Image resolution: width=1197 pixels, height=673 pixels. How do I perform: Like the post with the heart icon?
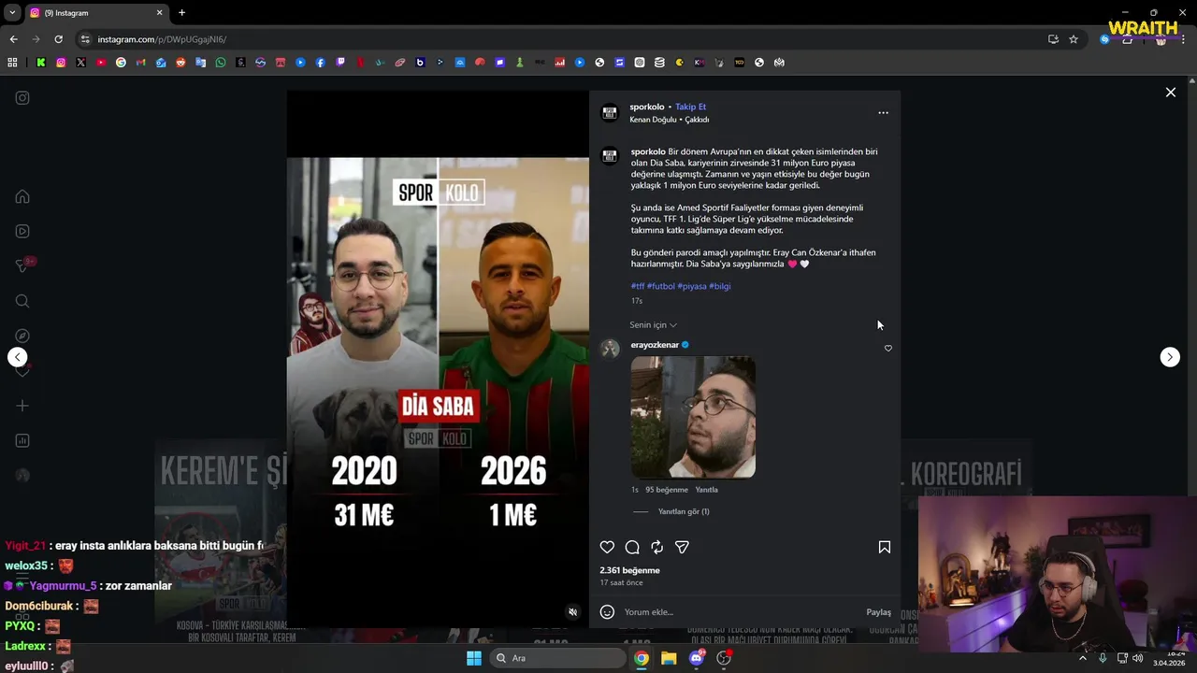click(607, 547)
